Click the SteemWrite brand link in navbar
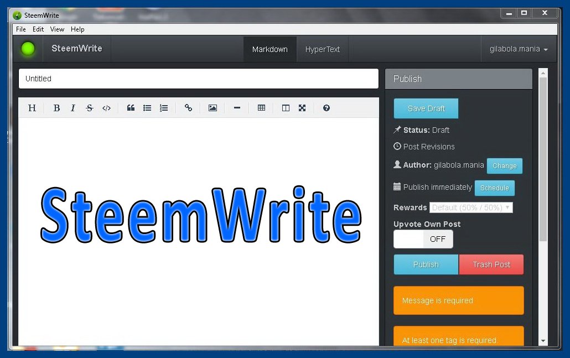This screenshot has width=570, height=358. [x=77, y=48]
